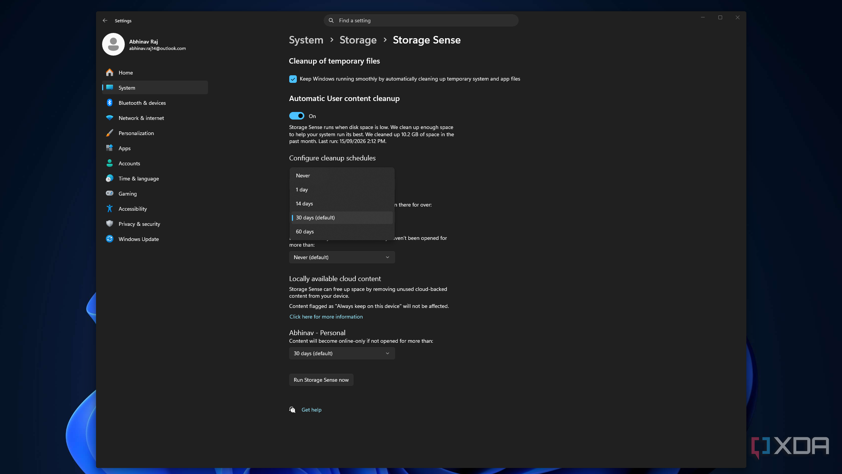This screenshot has width=842, height=474.
Task: Click Run Storage Sense now button
Action: tap(321, 380)
